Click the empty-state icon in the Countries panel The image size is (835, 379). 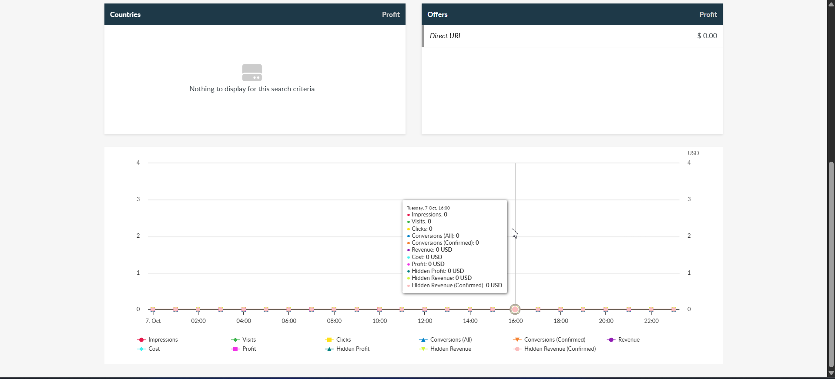coord(252,73)
